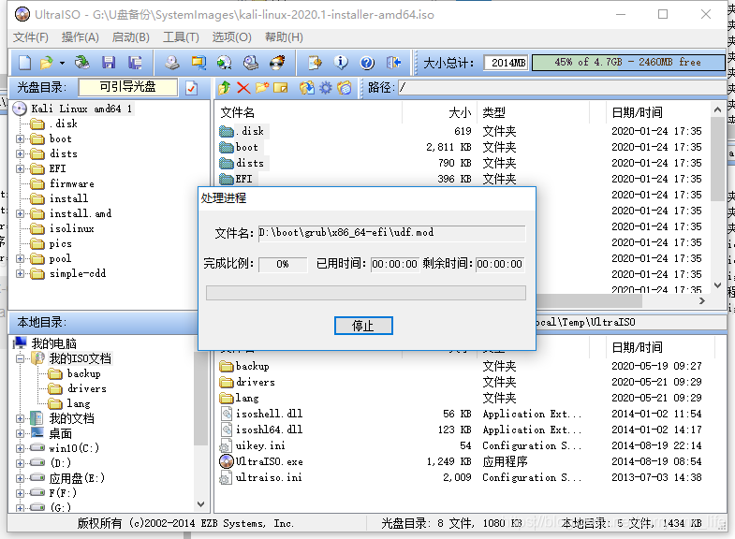735x539 pixels.
Task: Click the Make CD/DVD image icon
Action: tap(172, 63)
